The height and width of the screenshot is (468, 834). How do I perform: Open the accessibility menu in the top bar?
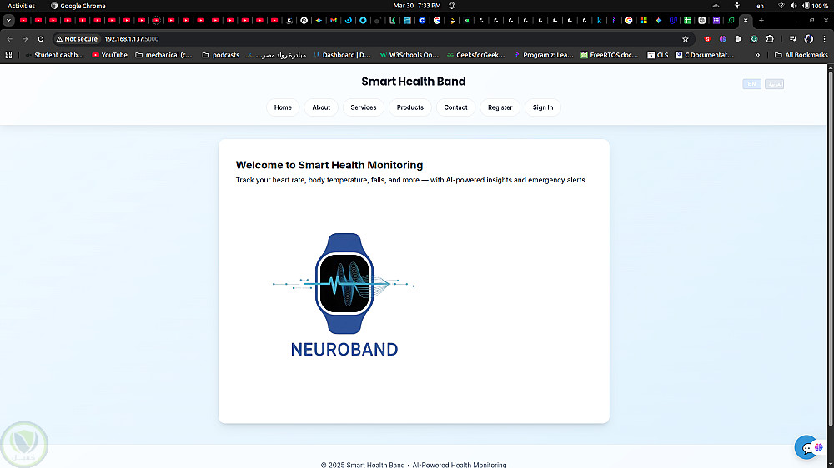coord(737,6)
